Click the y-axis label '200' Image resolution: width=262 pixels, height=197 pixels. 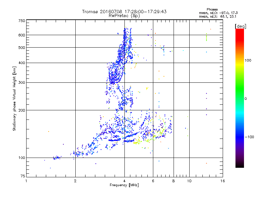click(22, 110)
